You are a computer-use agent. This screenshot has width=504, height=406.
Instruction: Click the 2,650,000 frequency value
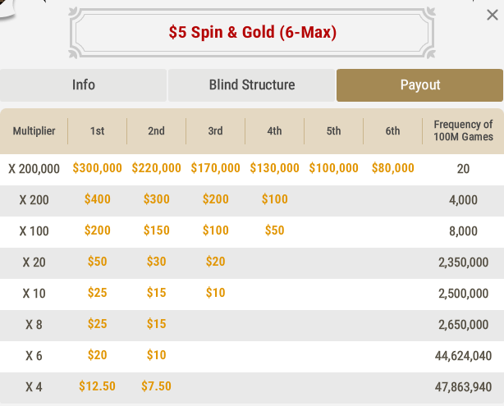point(463,324)
